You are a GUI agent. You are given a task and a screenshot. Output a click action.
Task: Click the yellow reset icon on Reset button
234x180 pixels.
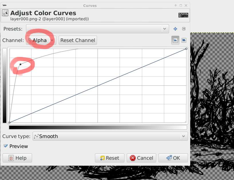coord(102,158)
